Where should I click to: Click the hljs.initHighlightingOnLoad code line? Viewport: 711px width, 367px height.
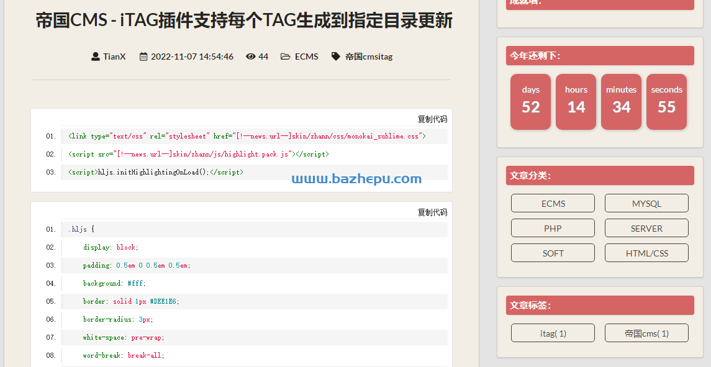pyautogui.click(x=255, y=172)
